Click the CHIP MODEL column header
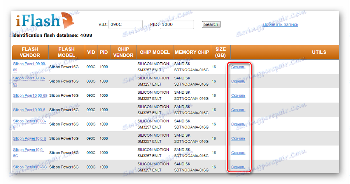Image resolution: width=350 pixels, height=184 pixels. pyautogui.click(x=155, y=52)
